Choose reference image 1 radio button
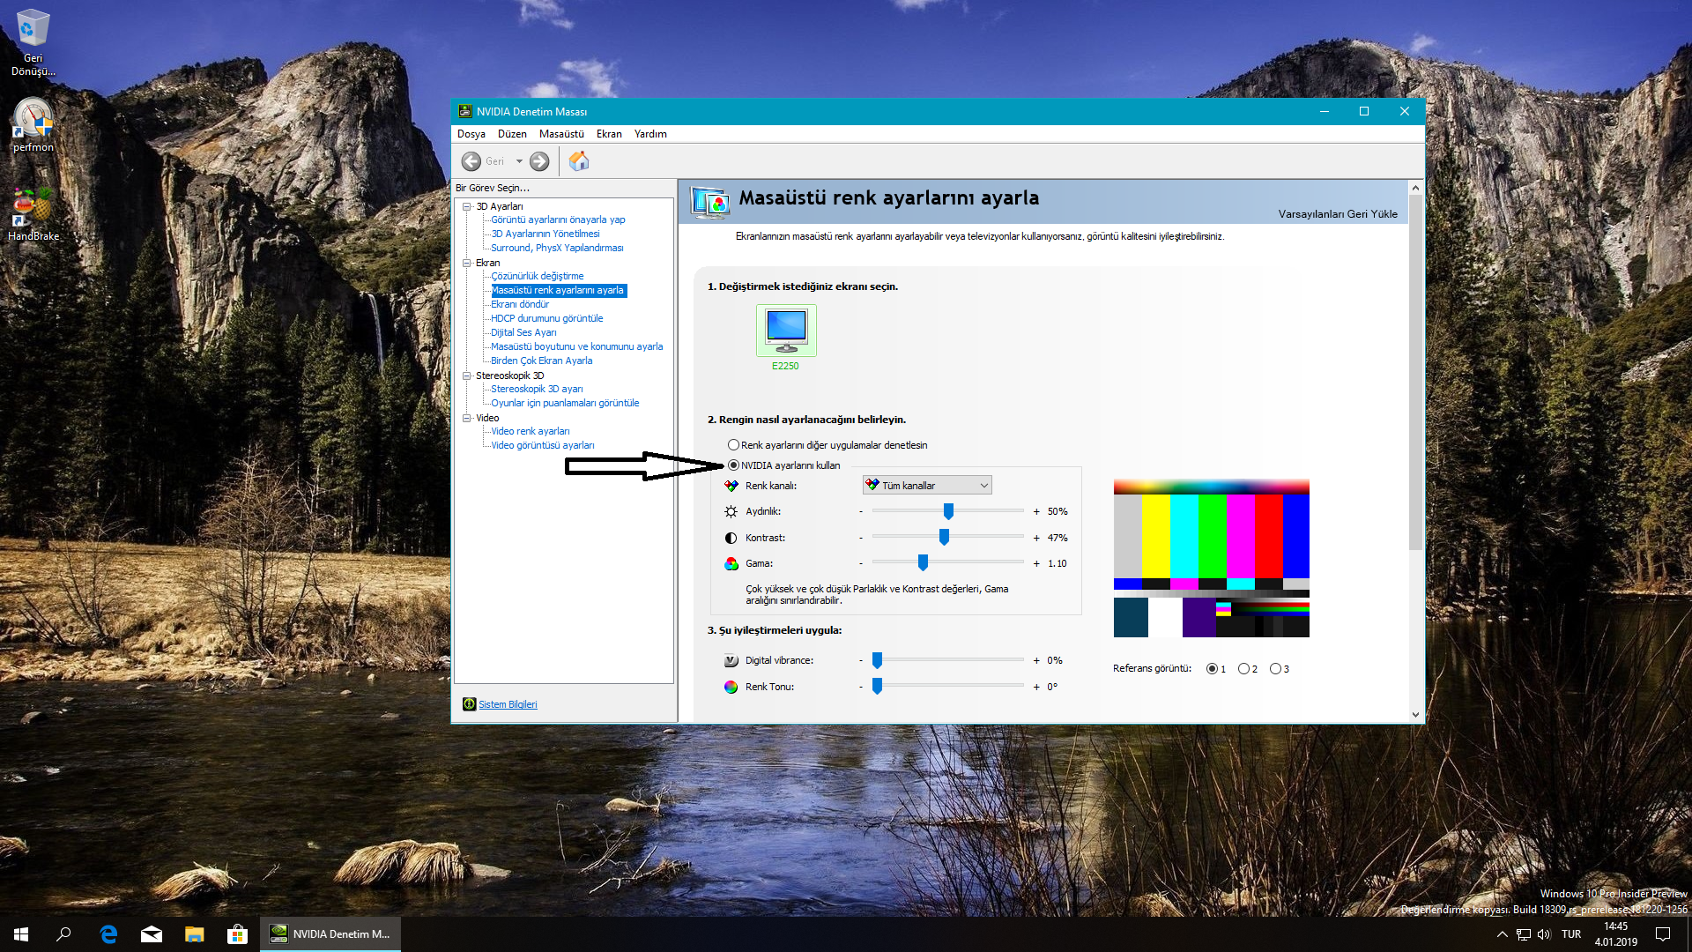 click(x=1213, y=669)
